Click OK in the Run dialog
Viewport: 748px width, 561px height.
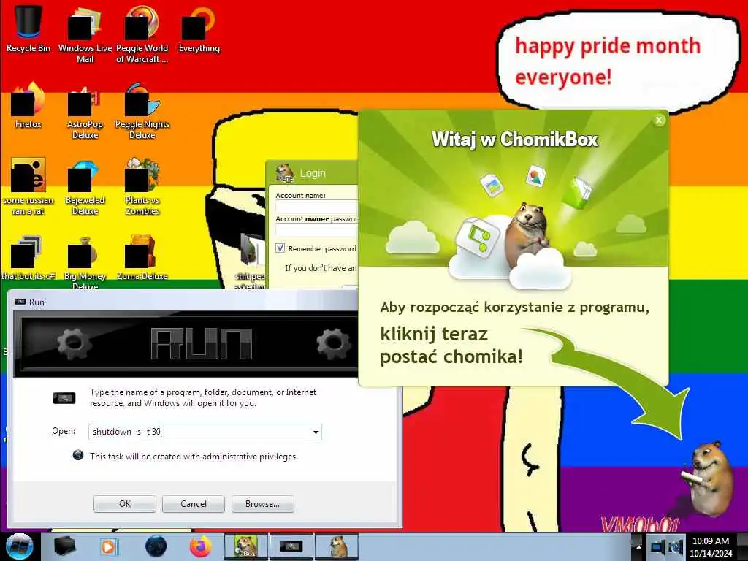click(124, 504)
